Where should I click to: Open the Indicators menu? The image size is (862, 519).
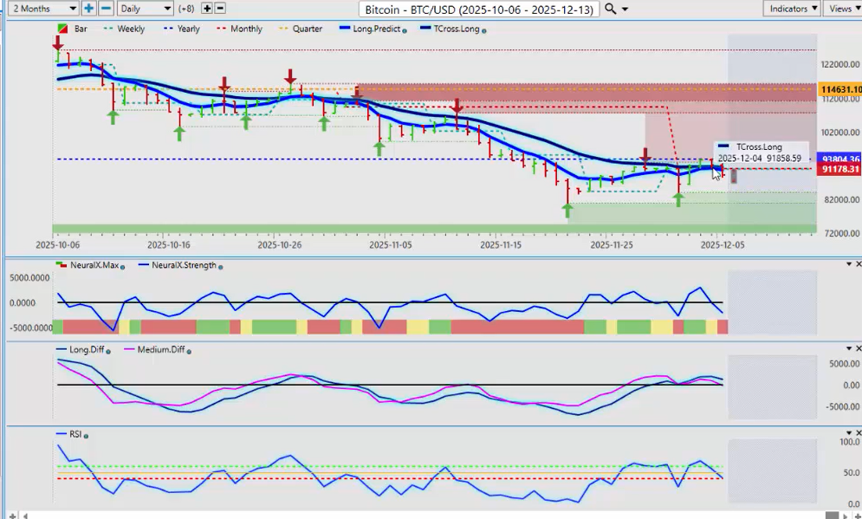(791, 9)
